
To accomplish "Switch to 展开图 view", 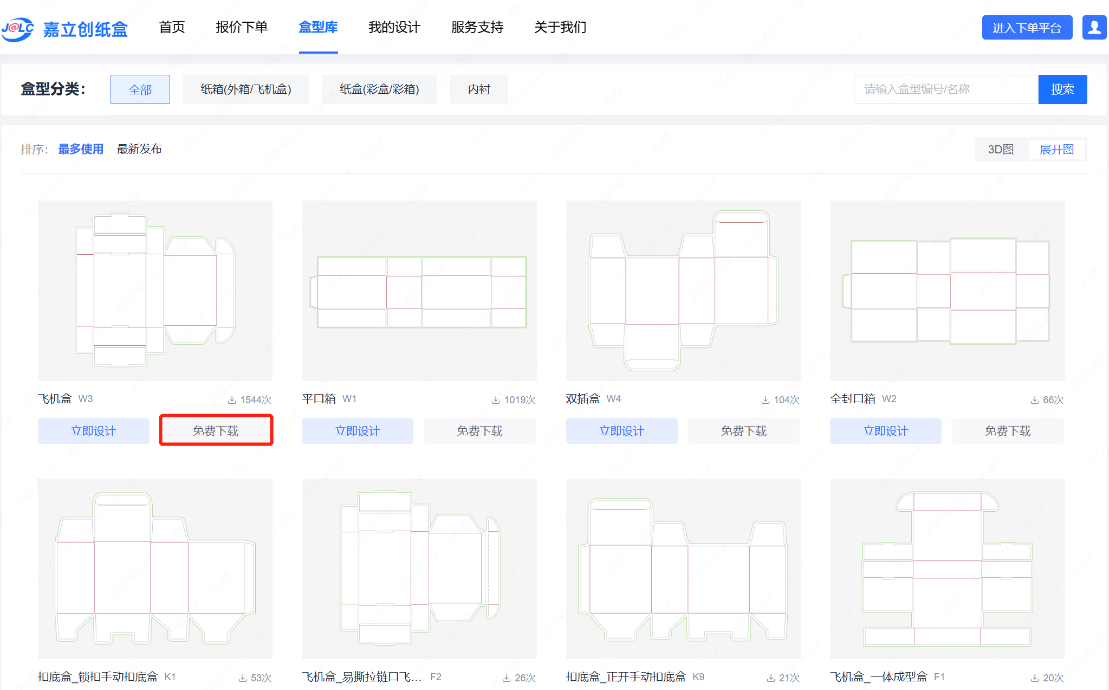I will (x=1057, y=150).
